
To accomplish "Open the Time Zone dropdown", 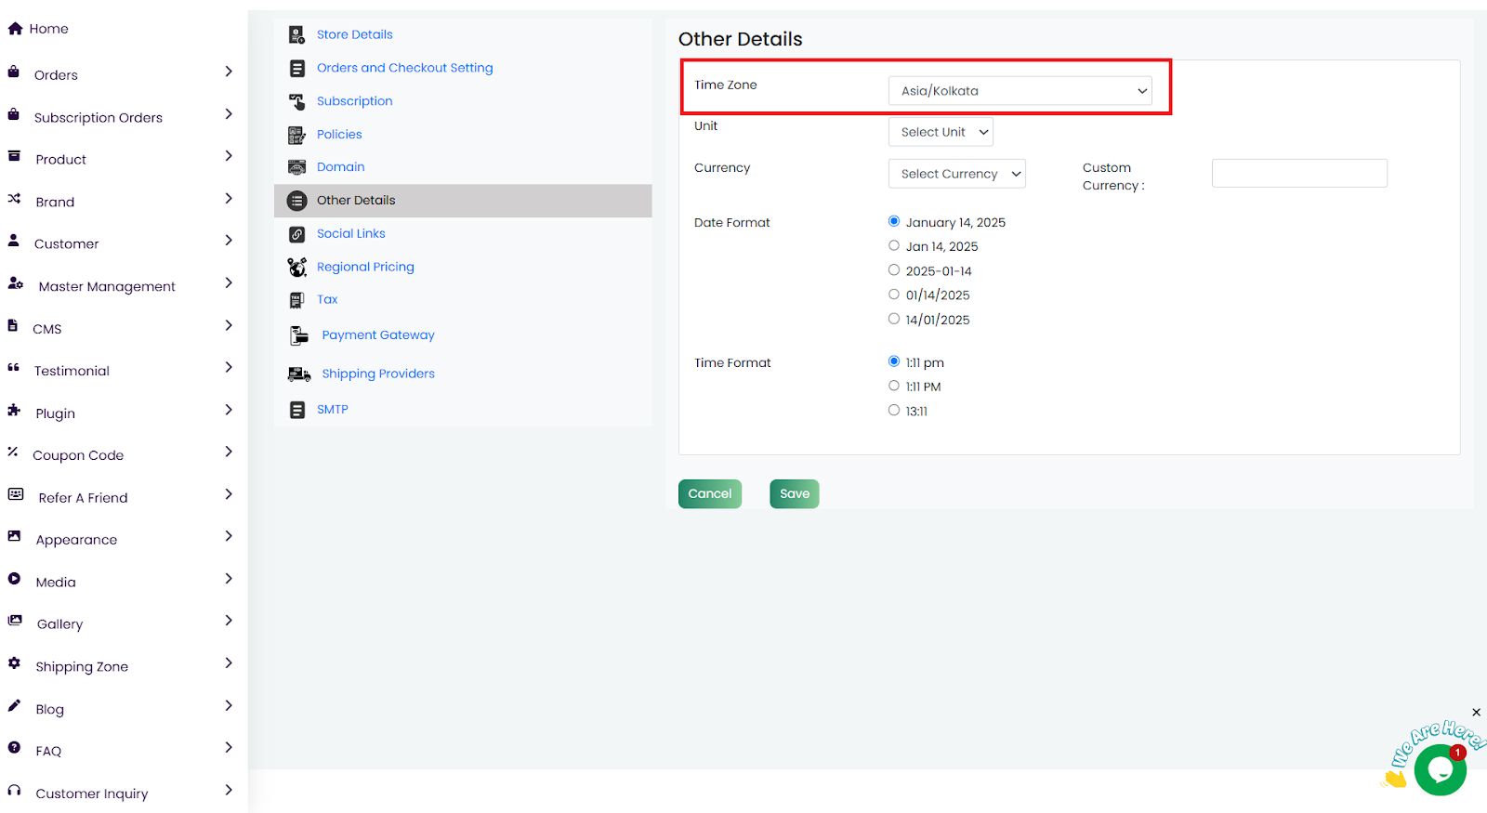I will click(x=1020, y=91).
